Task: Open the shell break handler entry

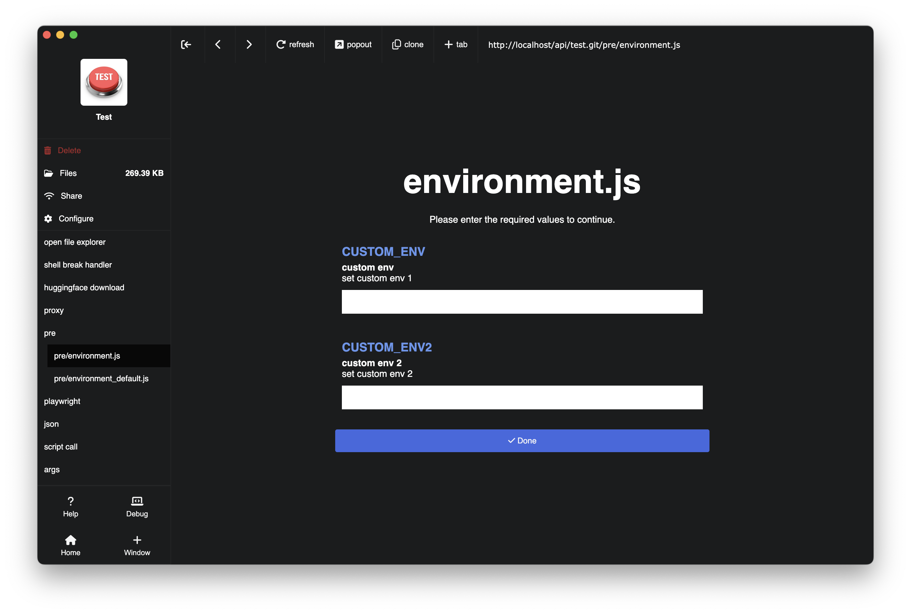Action: (78, 264)
